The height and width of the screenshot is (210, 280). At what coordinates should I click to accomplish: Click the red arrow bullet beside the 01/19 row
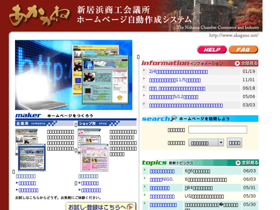[x=144, y=70]
